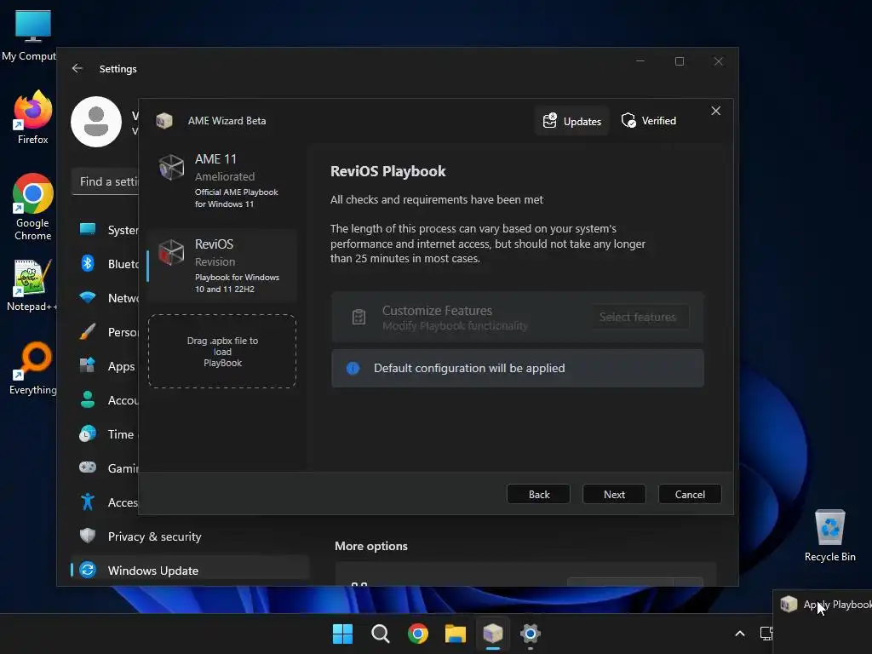Click the Verified badge button
Screen dimensions: 872x654
[648, 121]
